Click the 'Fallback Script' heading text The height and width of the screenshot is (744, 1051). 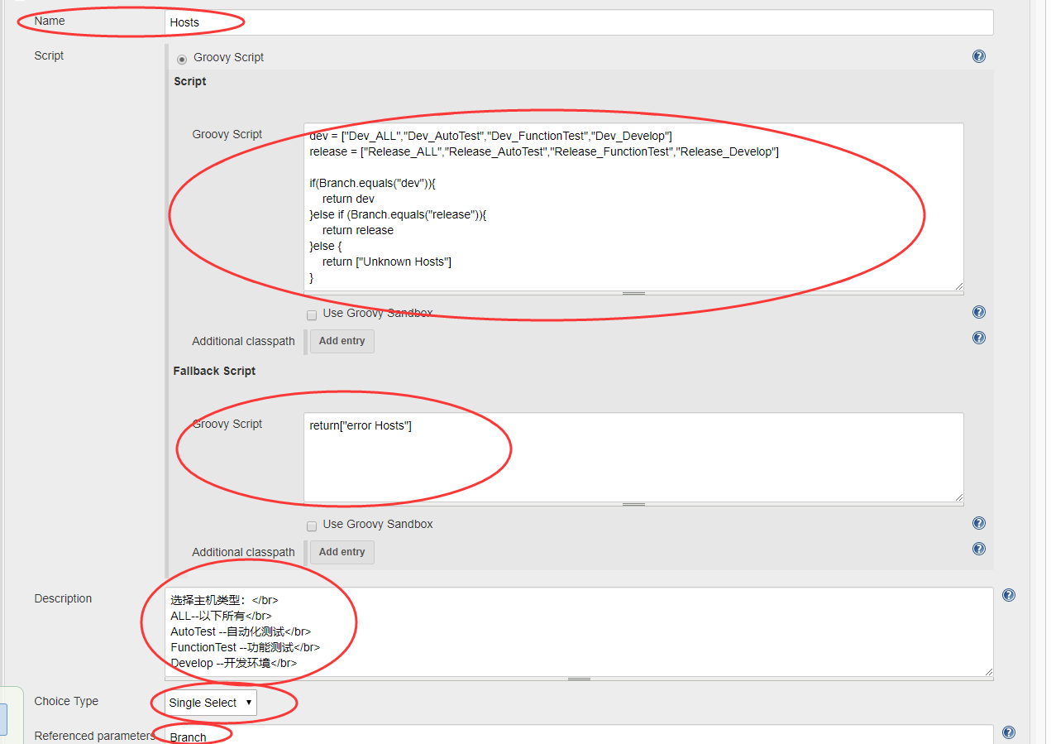[214, 371]
